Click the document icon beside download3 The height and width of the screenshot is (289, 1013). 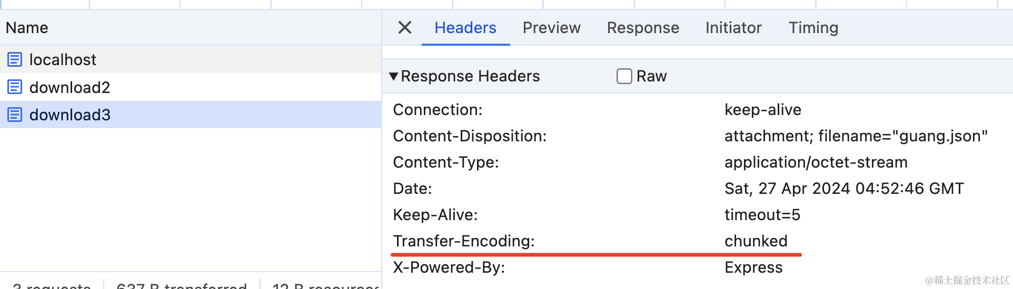15,115
